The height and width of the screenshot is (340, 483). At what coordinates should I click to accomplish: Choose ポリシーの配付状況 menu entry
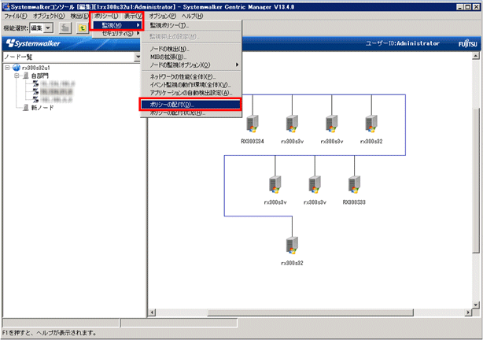tap(191, 113)
